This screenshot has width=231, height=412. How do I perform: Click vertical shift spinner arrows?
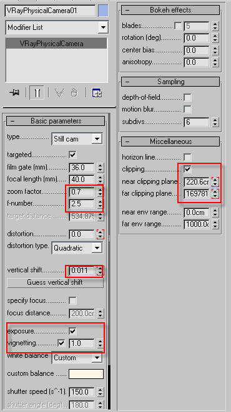(101, 271)
